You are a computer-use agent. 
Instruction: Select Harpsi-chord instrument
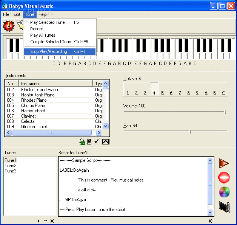pyautogui.click(x=54, y=111)
